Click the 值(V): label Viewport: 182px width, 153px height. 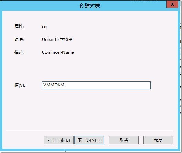pos(20,85)
